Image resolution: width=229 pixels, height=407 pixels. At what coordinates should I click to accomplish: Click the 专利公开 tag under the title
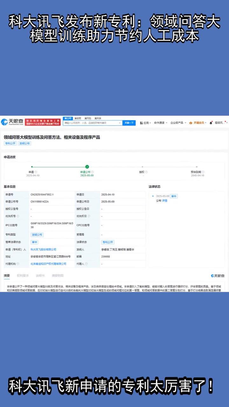click(x=10, y=143)
